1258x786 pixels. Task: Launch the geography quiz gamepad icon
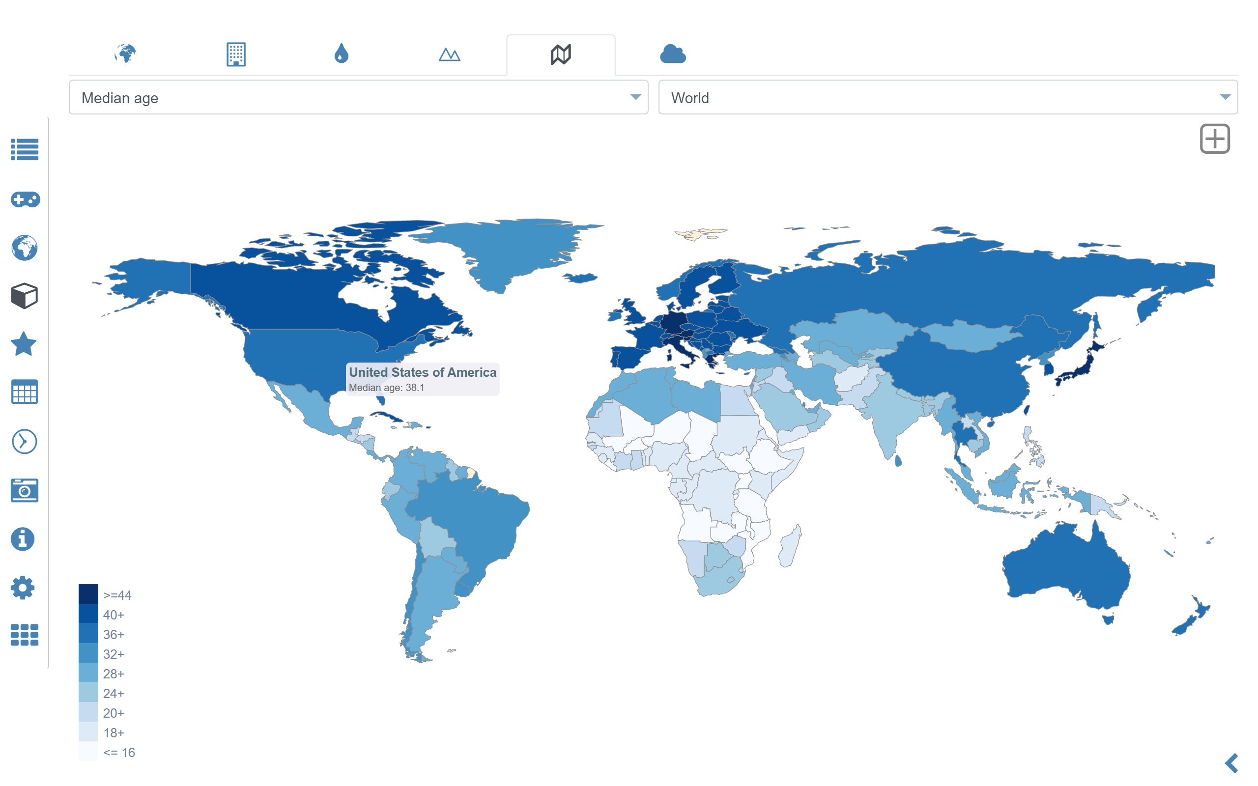click(25, 199)
